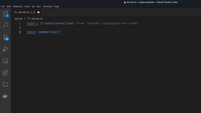Open the Terminal menu
201x113 pixels.
pyautogui.click(x=47, y=6)
